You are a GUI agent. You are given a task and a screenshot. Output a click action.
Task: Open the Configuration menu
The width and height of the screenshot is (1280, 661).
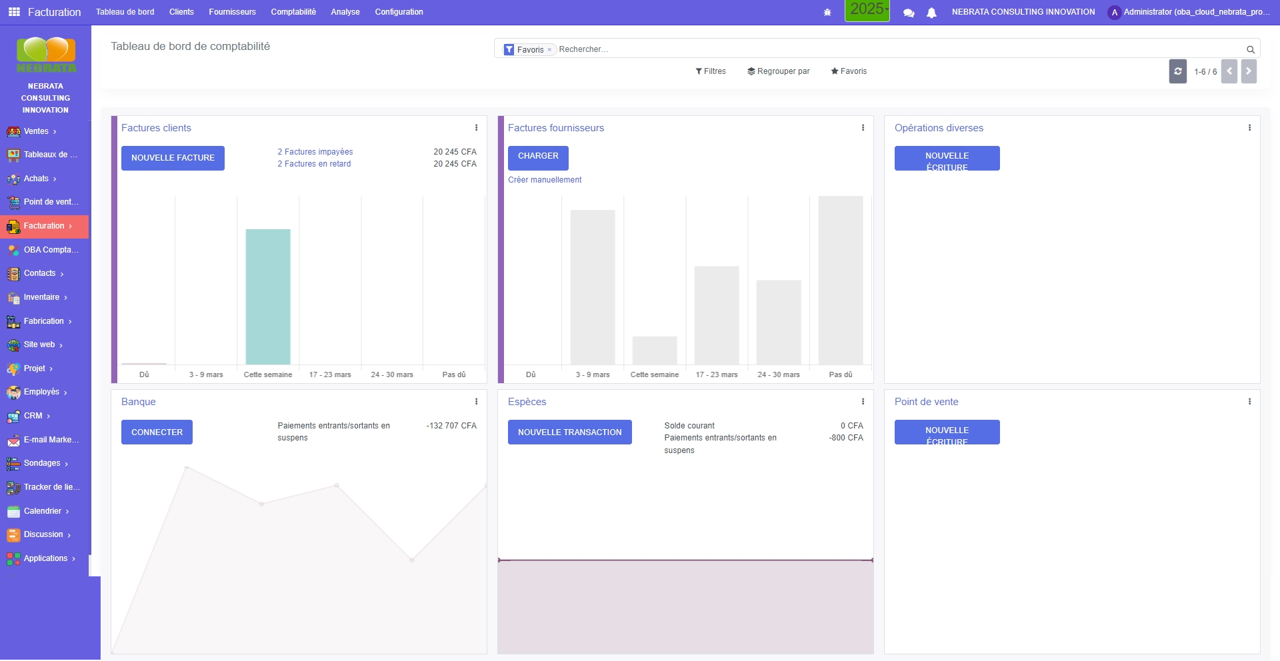[x=399, y=12]
